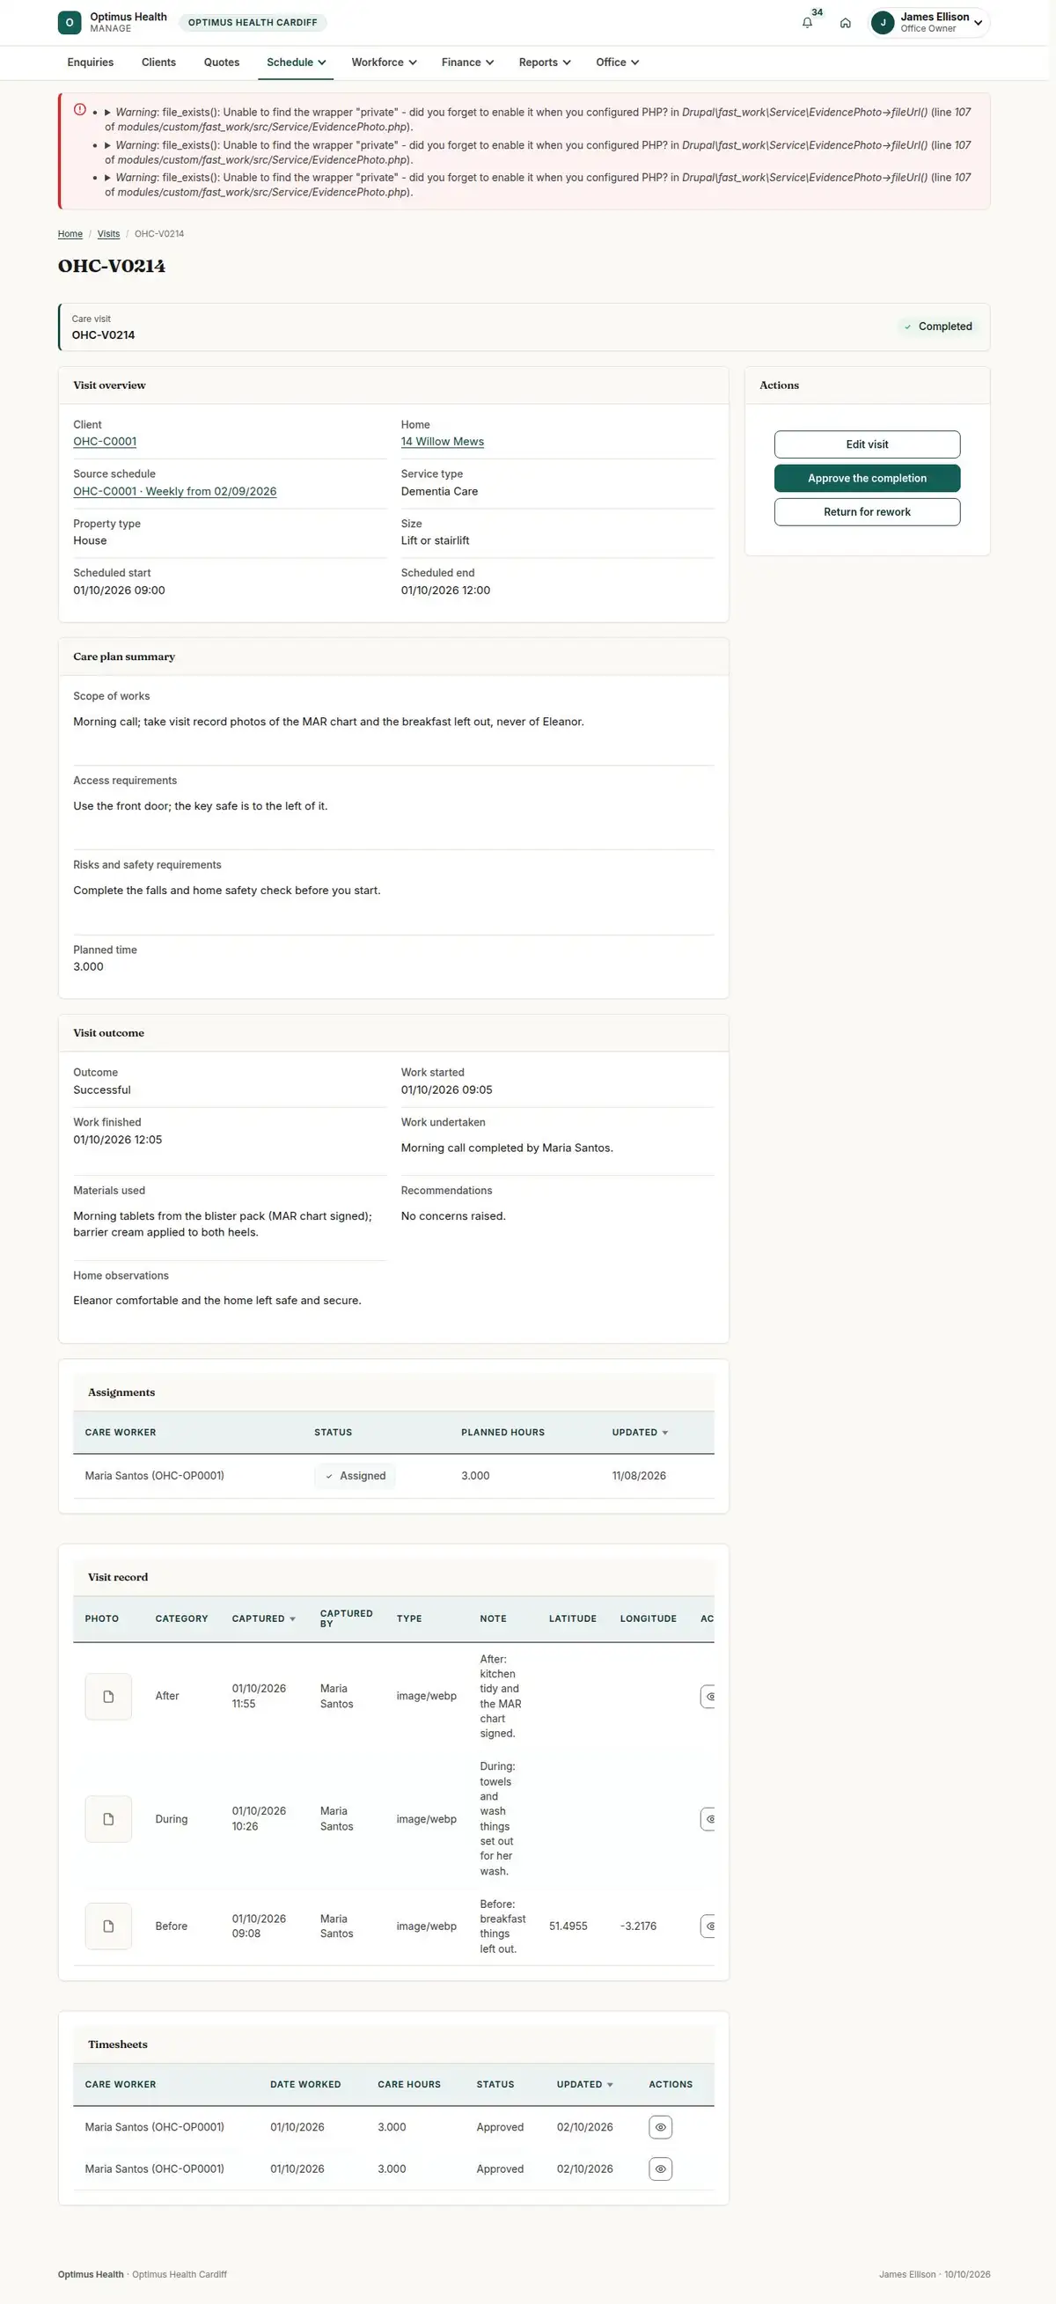
Task: Click the Optimus Health logo icon
Action: pyautogui.click(x=69, y=22)
